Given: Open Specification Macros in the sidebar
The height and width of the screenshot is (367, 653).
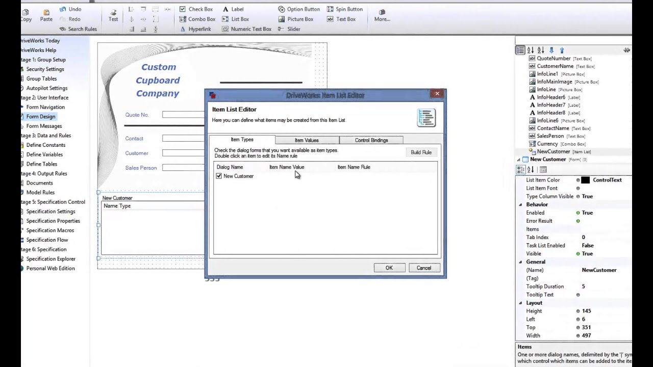Looking at the screenshot, I should pyautogui.click(x=50, y=230).
